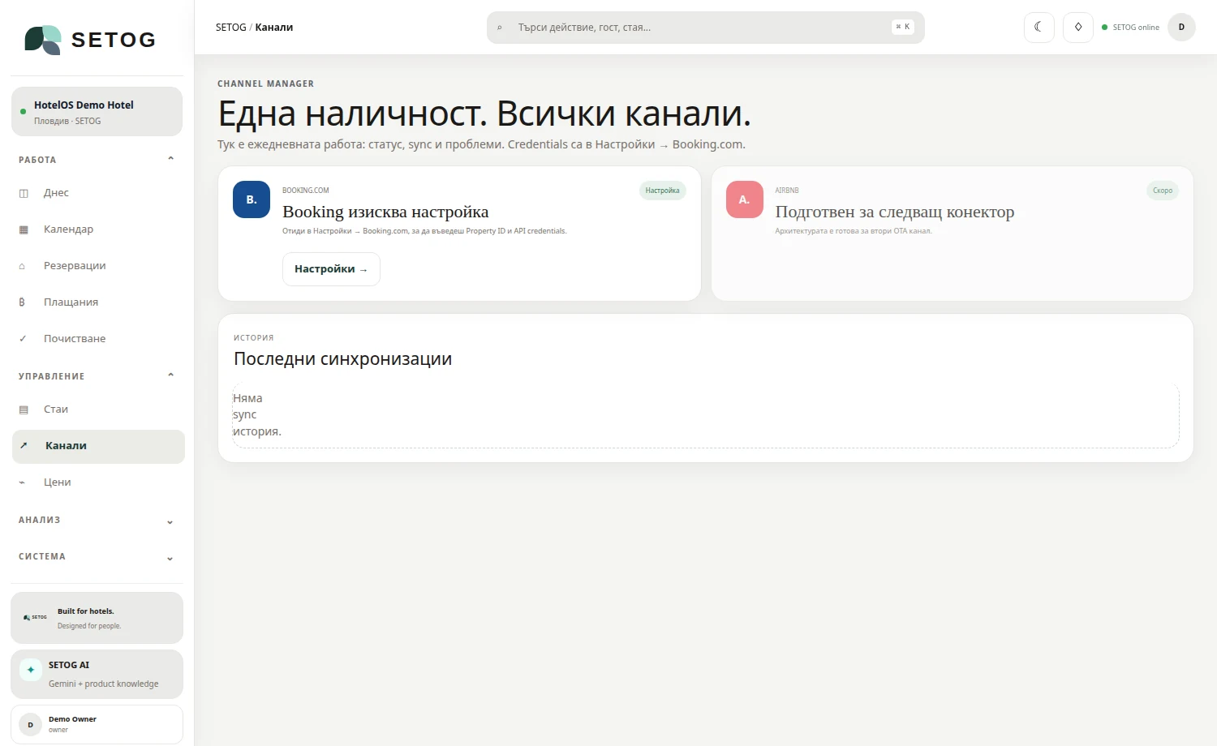Go to Цени page
This screenshot has width=1217, height=746.
coord(97,482)
